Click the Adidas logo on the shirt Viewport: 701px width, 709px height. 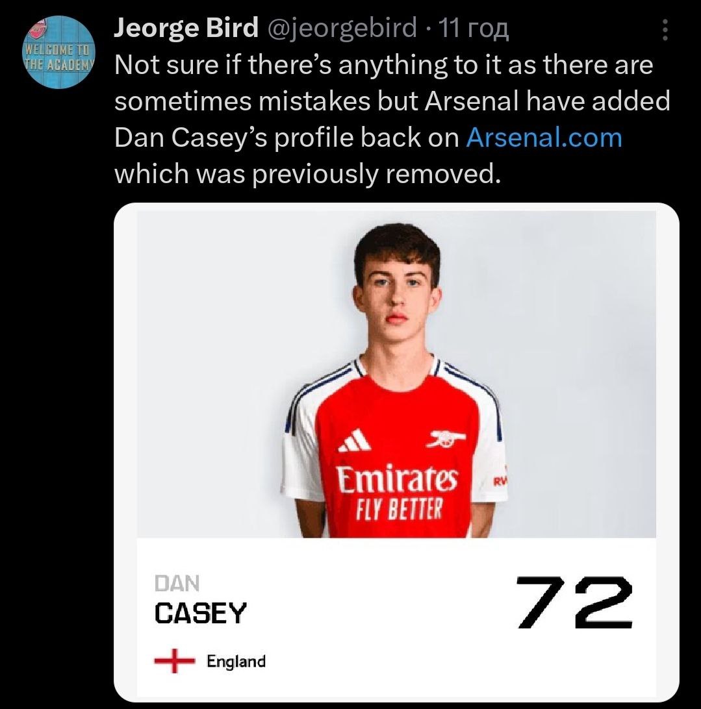tap(355, 440)
